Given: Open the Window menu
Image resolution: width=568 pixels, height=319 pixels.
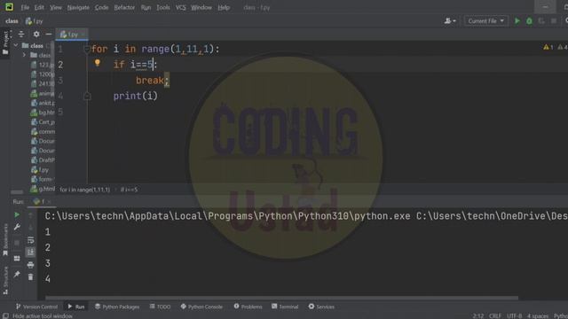Looking at the screenshot, I should (201, 7).
